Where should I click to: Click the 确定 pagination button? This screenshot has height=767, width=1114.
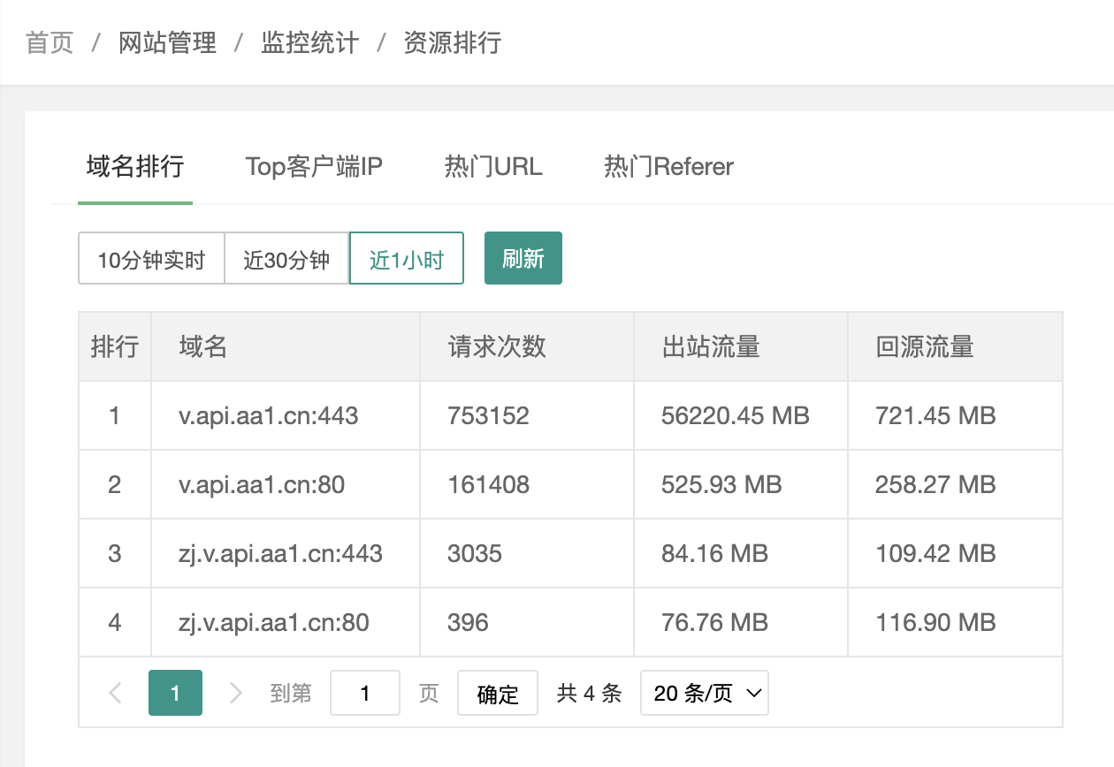498,693
